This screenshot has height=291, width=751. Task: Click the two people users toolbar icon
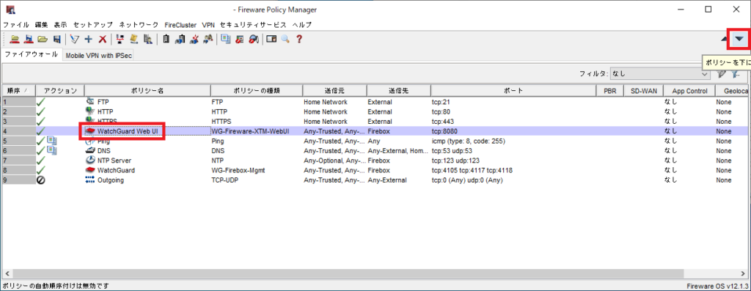tap(208, 40)
